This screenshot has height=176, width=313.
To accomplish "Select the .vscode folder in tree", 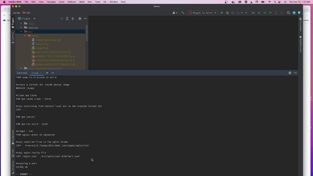I will (x=33, y=28).
